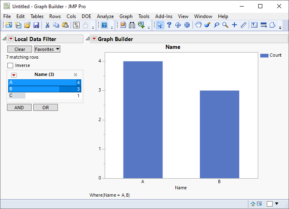The width and height of the screenshot is (289, 209).
Task: Open file with the folder icon
Action: 27,25
